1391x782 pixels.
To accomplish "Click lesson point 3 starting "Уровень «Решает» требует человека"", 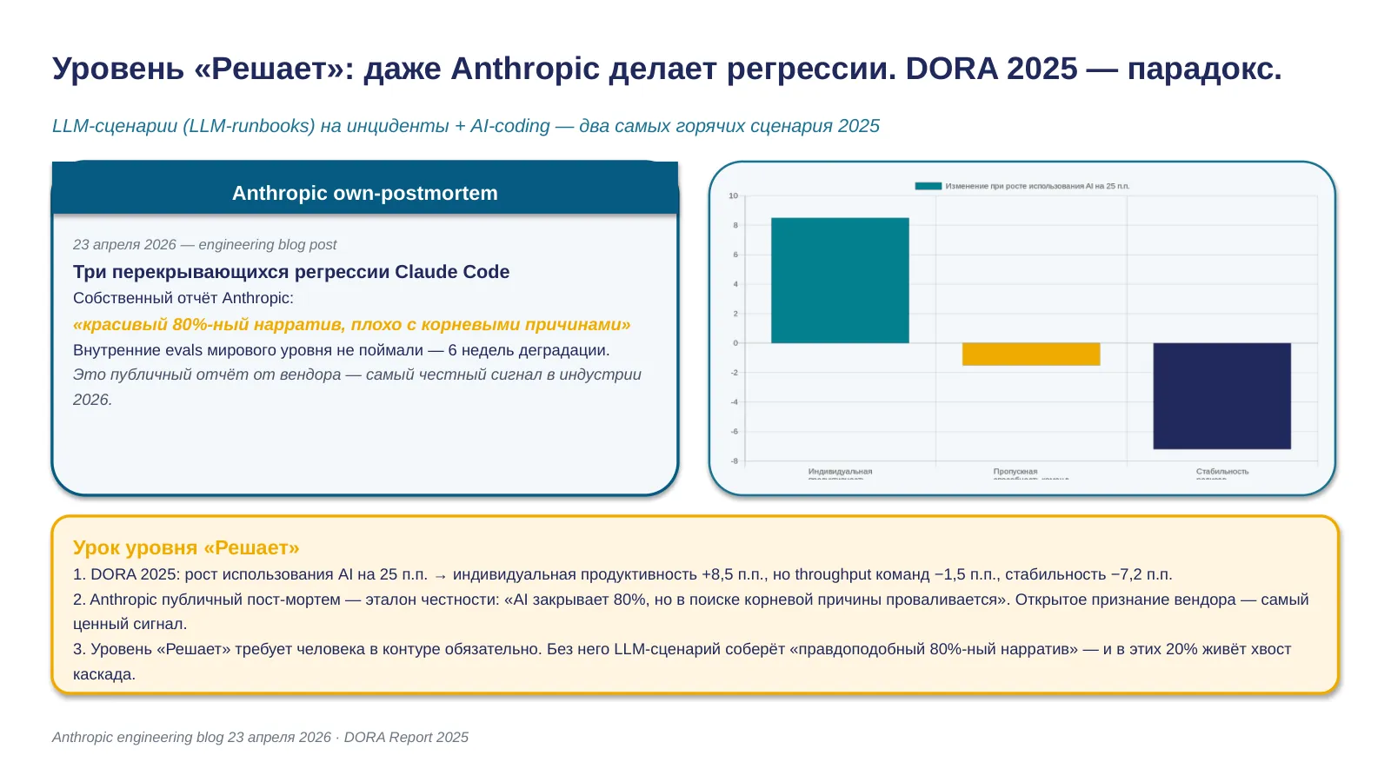I will click(x=682, y=661).
